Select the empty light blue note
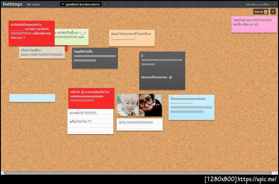279x184 pixels. (32, 98)
